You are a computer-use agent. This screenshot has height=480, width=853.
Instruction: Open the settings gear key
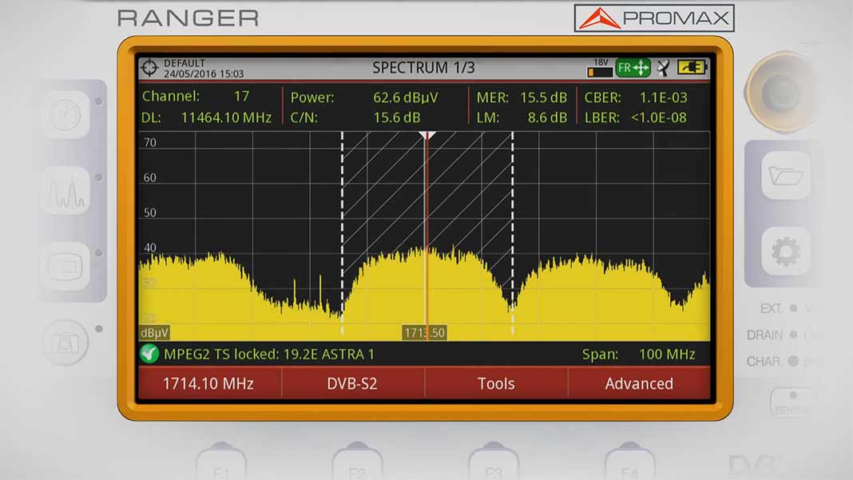786,252
